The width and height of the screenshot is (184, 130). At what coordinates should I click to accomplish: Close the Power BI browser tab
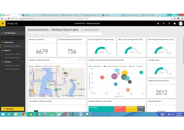[20, 15]
